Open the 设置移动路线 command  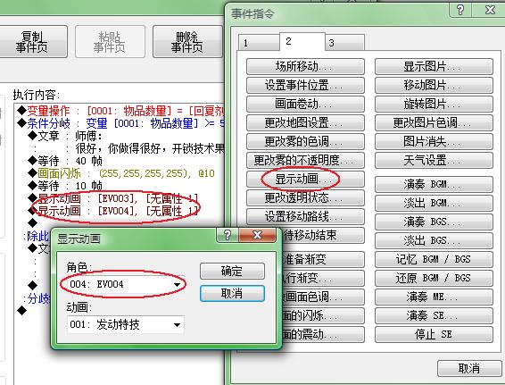pos(305,216)
